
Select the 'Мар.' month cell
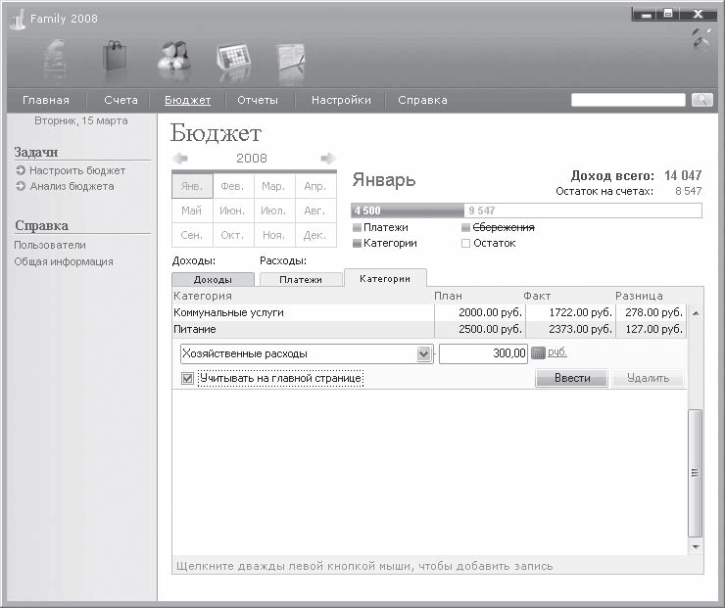(x=273, y=186)
